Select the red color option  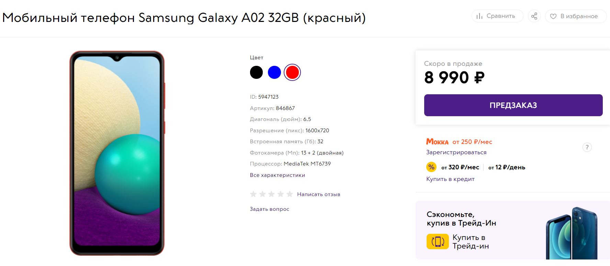[292, 72]
